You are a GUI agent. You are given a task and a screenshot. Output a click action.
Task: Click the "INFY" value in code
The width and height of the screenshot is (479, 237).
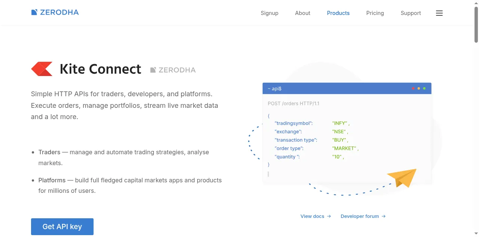point(340,123)
